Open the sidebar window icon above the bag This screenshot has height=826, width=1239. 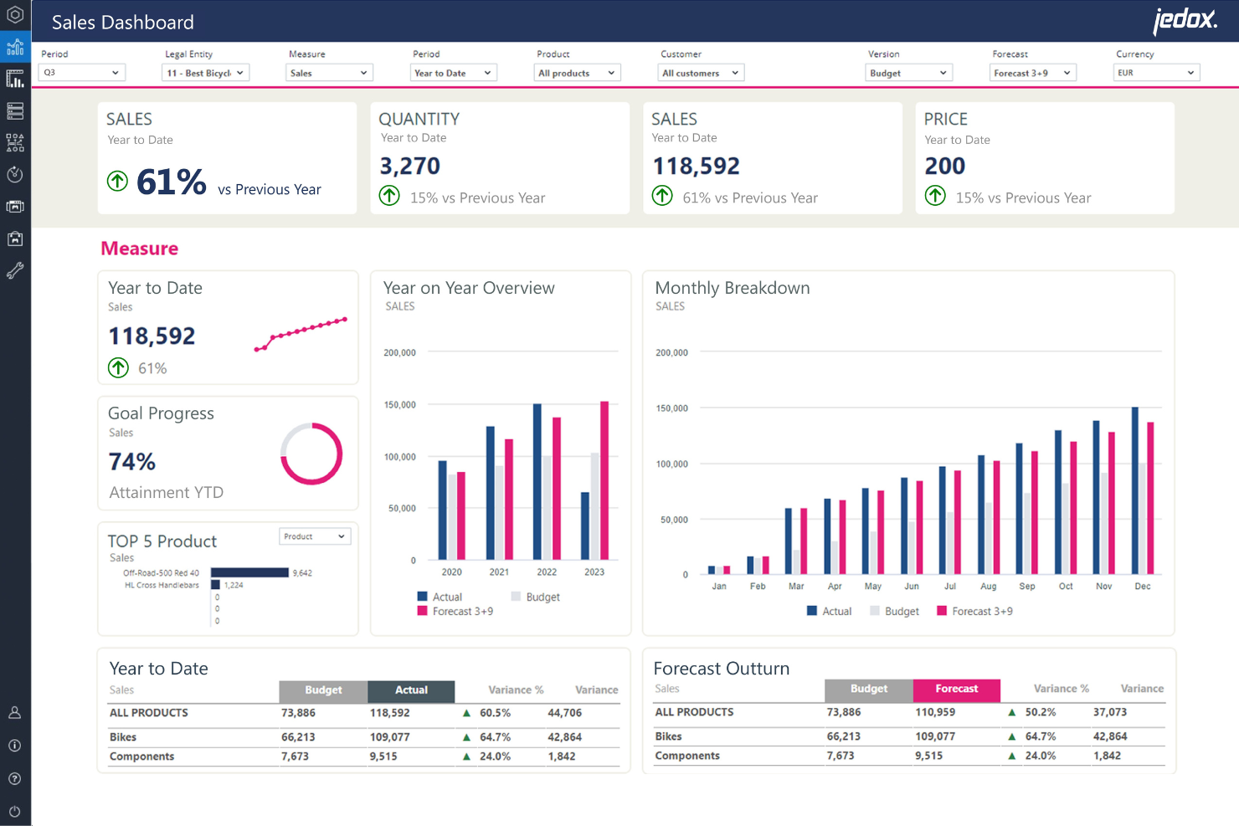point(15,206)
